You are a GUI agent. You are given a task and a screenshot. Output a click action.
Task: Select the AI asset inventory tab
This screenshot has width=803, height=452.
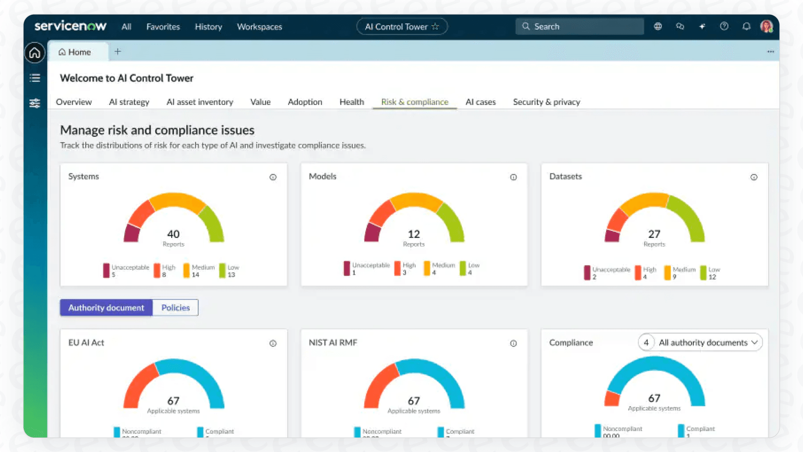pos(200,102)
